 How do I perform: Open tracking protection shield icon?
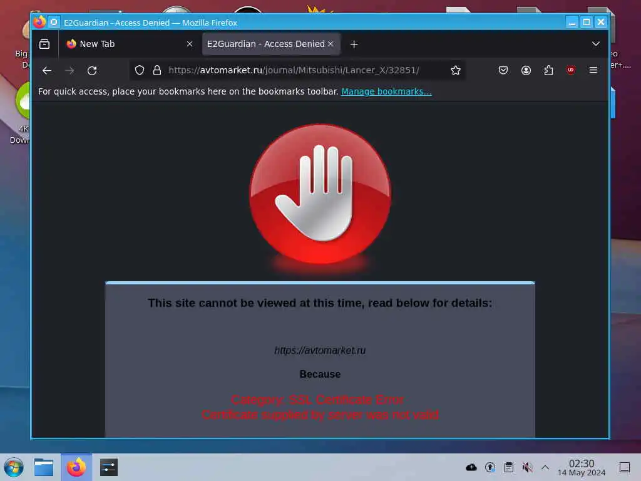(140, 70)
